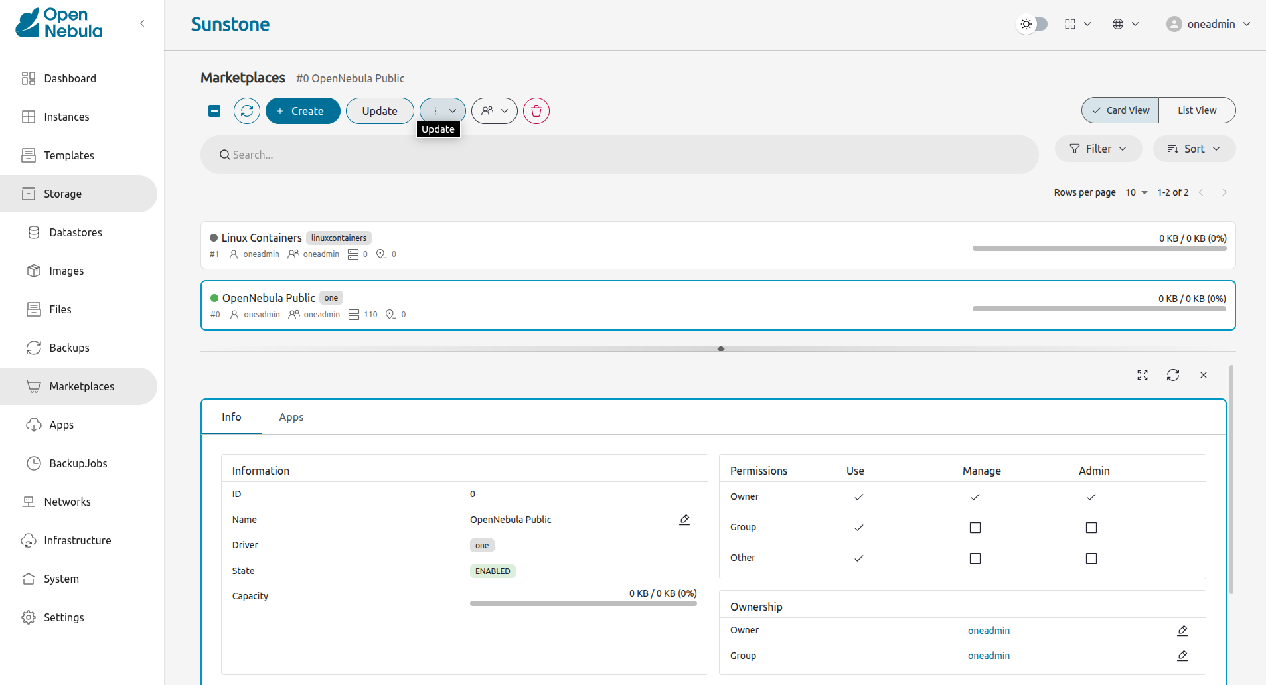Collapse the sidebar with chevron
The width and height of the screenshot is (1266, 685).
click(x=142, y=23)
